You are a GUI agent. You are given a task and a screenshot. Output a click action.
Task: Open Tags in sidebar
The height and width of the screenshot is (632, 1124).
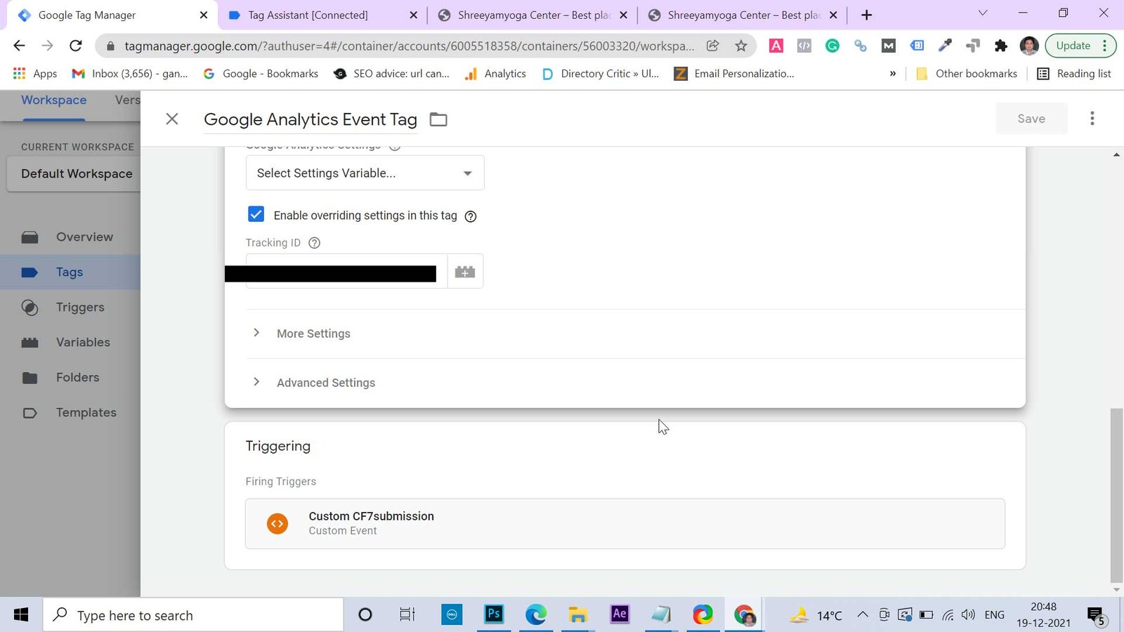click(x=70, y=272)
